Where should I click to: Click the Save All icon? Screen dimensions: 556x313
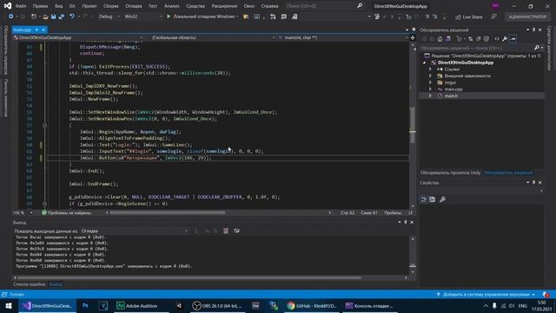click(x=61, y=17)
